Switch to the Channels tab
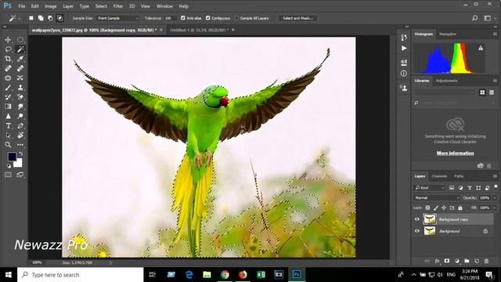Viewport: 501px width, 282px height. click(x=439, y=176)
